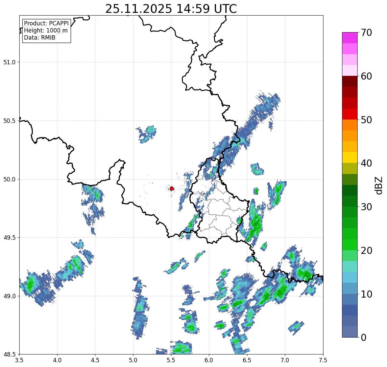Click the latitude axis label 49.0
The height and width of the screenshot is (367, 387).
tap(9, 296)
